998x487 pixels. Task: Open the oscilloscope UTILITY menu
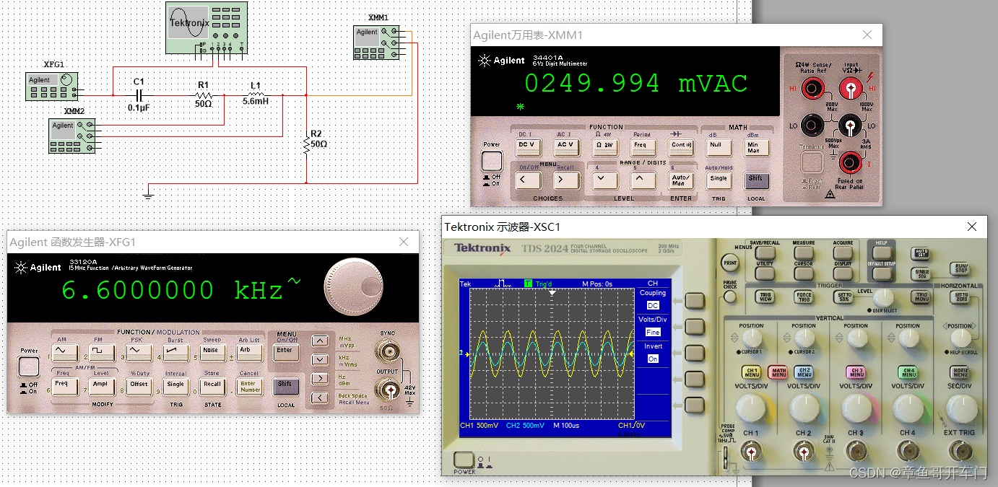pos(765,272)
